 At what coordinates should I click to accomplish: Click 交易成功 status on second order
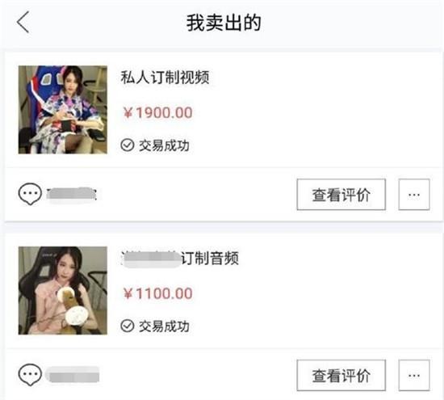click(164, 326)
